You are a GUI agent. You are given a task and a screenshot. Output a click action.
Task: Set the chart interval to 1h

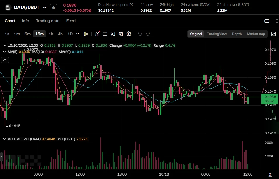tap(51, 34)
